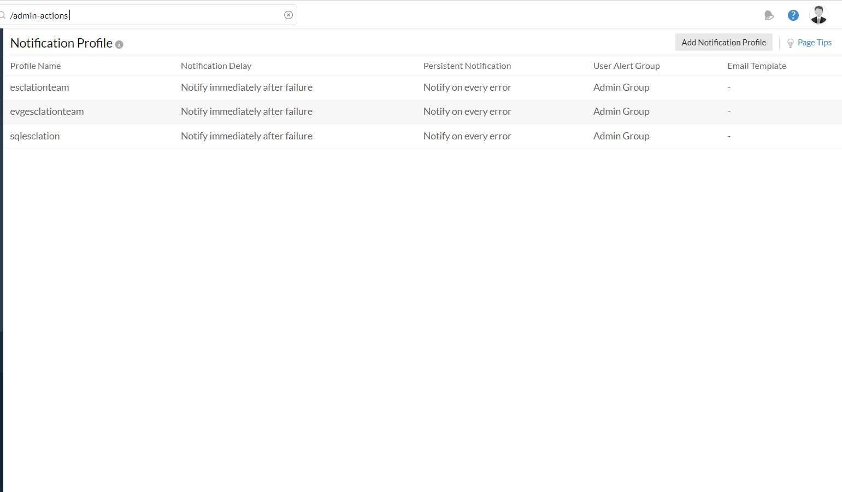Open the sqlesclation profile
The image size is (842, 492).
click(x=35, y=136)
